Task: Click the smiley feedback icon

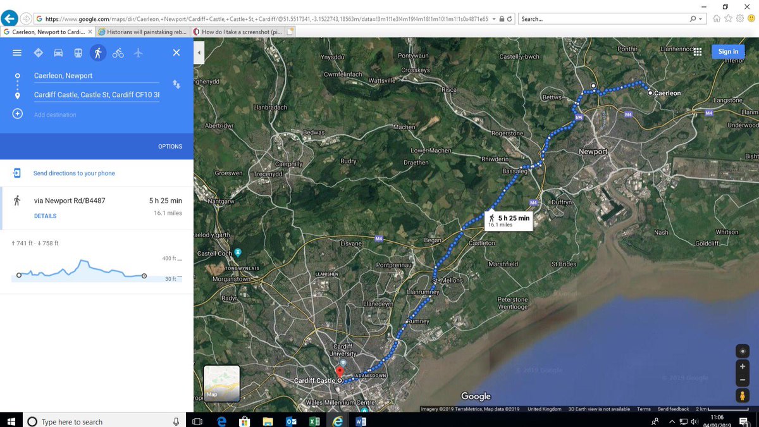Action: click(x=751, y=19)
